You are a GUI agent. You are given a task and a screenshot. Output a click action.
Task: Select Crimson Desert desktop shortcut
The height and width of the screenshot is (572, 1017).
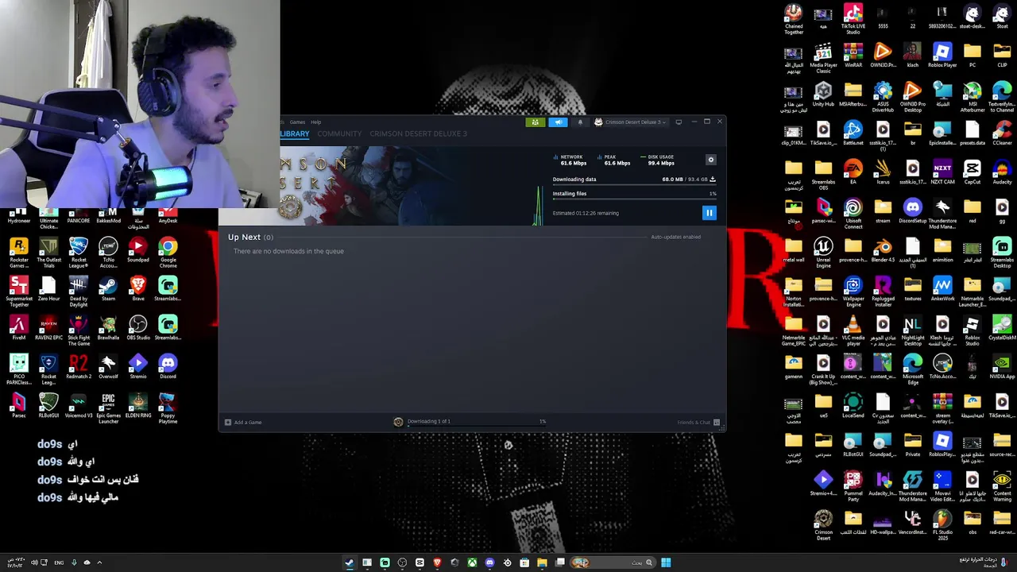823,524
